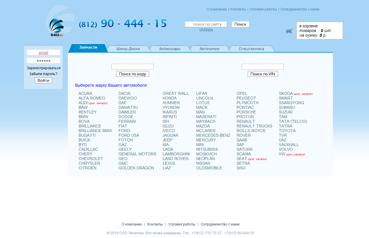Choose the FERRARI brand
The height and width of the screenshot is (238, 369).
tap(127, 121)
